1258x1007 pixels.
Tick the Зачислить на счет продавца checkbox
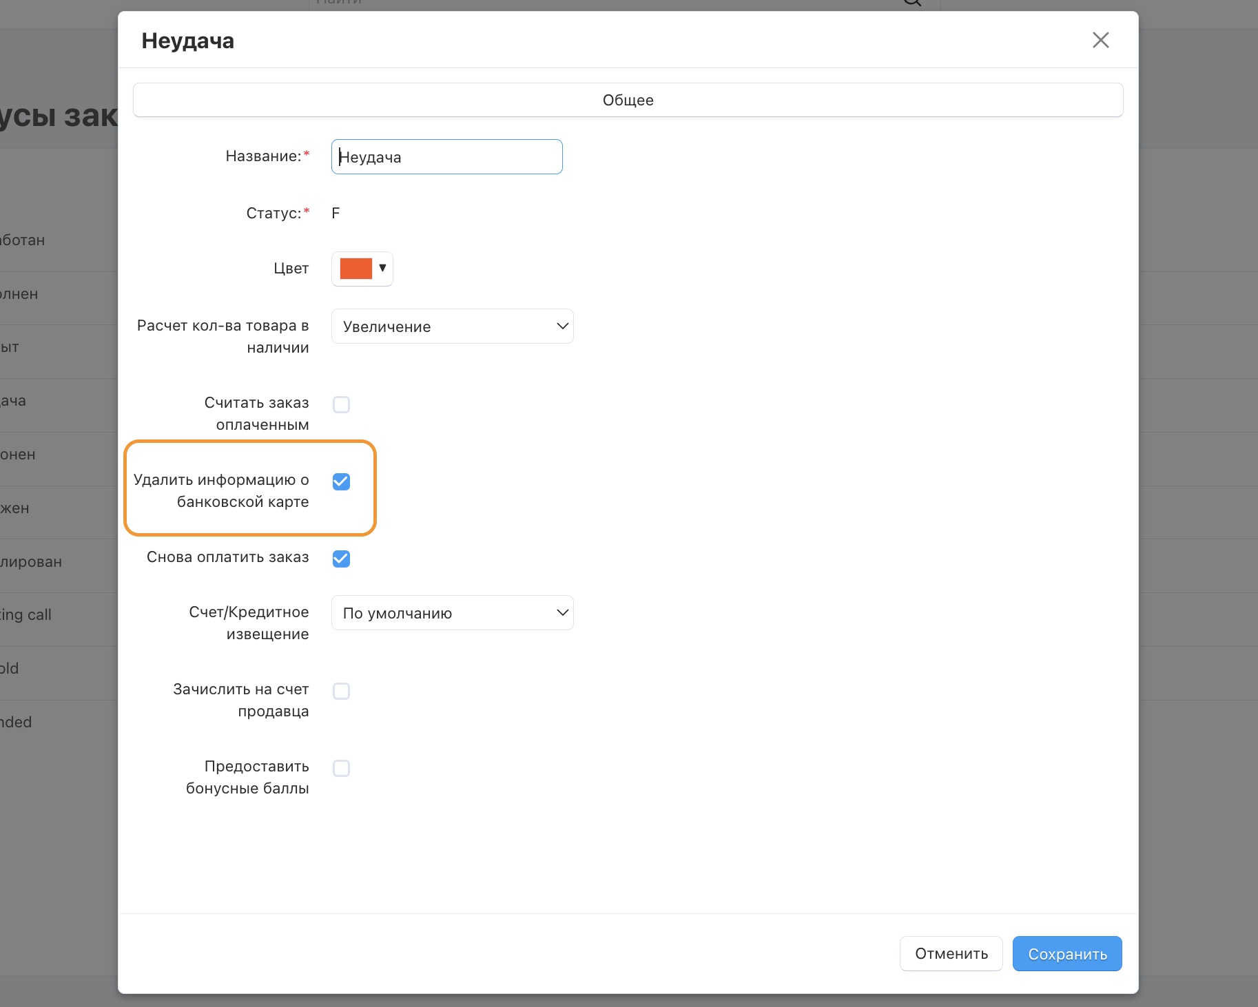coord(341,691)
